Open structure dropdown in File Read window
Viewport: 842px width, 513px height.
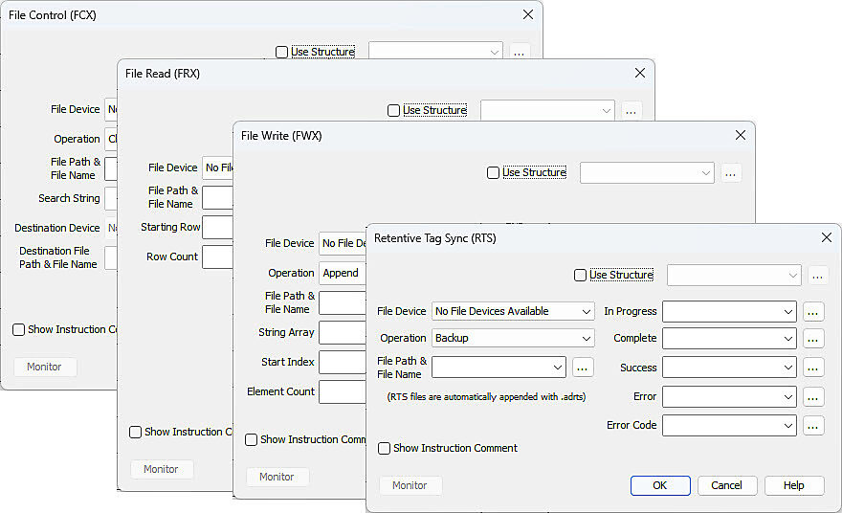pyautogui.click(x=547, y=111)
